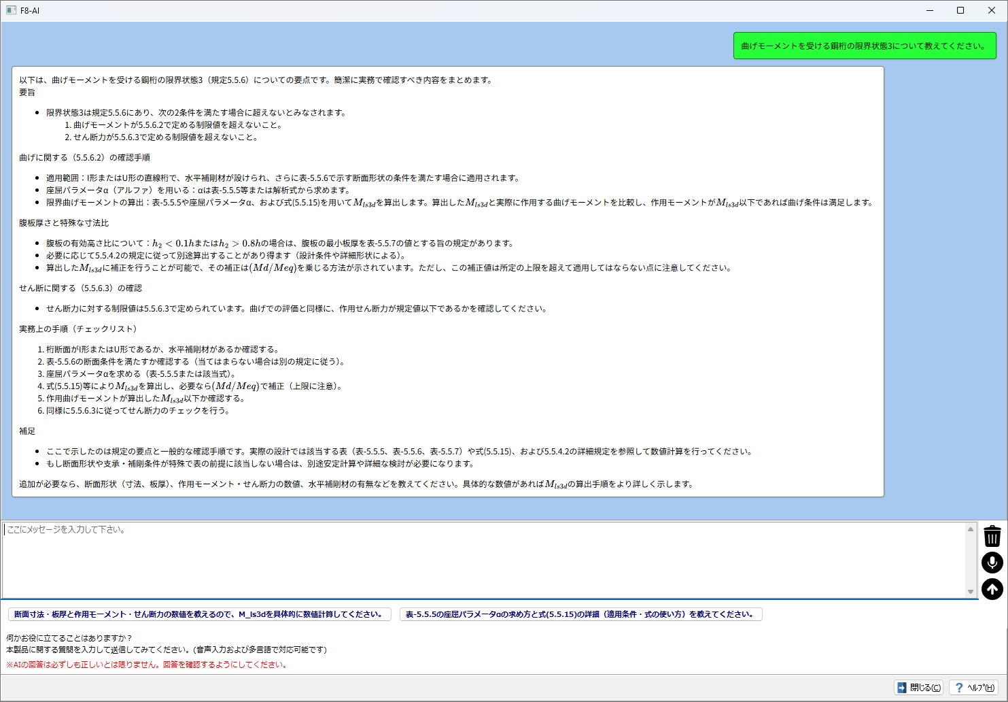Minimize the F8-AI window
Screen dimensions: 1008x702
tap(929, 10)
